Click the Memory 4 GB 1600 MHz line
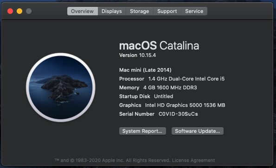Screen dimensions: 276x168 click(x=158, y=87)
